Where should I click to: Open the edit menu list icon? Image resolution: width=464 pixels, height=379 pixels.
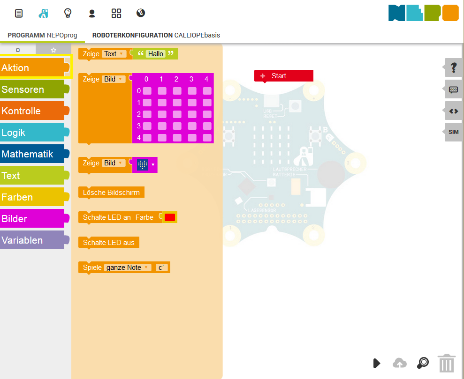19,13
